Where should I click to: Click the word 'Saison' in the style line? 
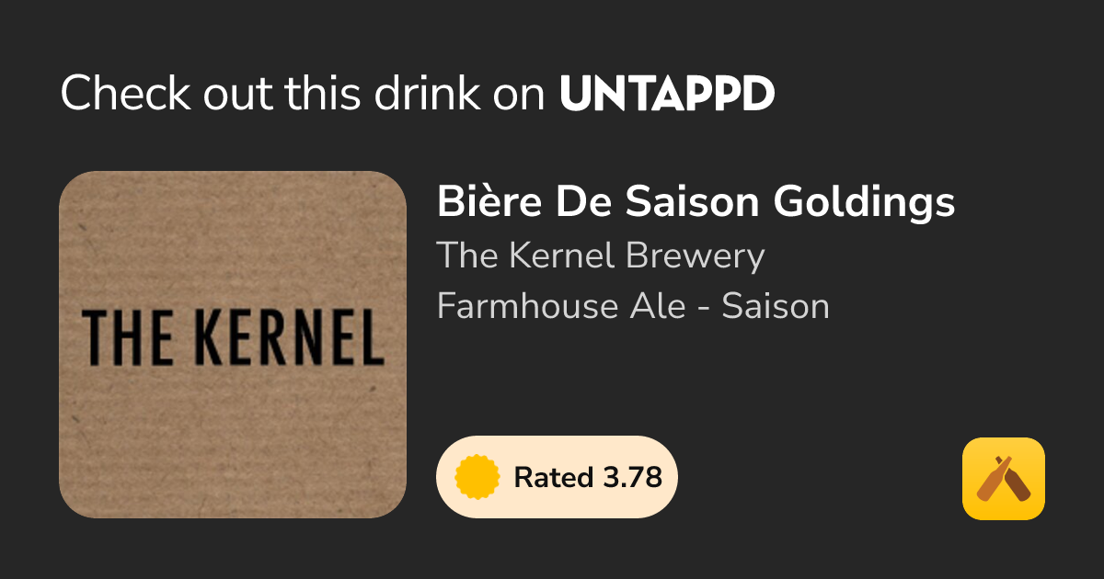(x=776, y=305)
